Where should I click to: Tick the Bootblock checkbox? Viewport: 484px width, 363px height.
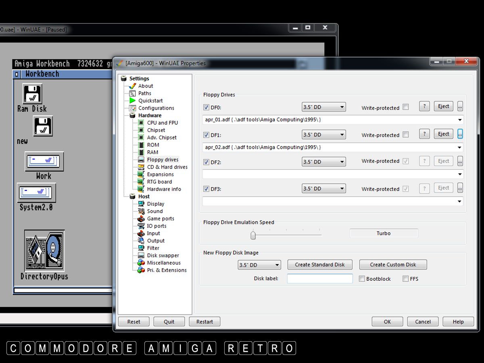[362, 279]
